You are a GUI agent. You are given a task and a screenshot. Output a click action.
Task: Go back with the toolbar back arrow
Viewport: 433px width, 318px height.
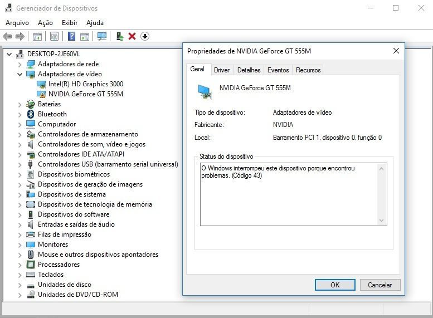point(7,36)
